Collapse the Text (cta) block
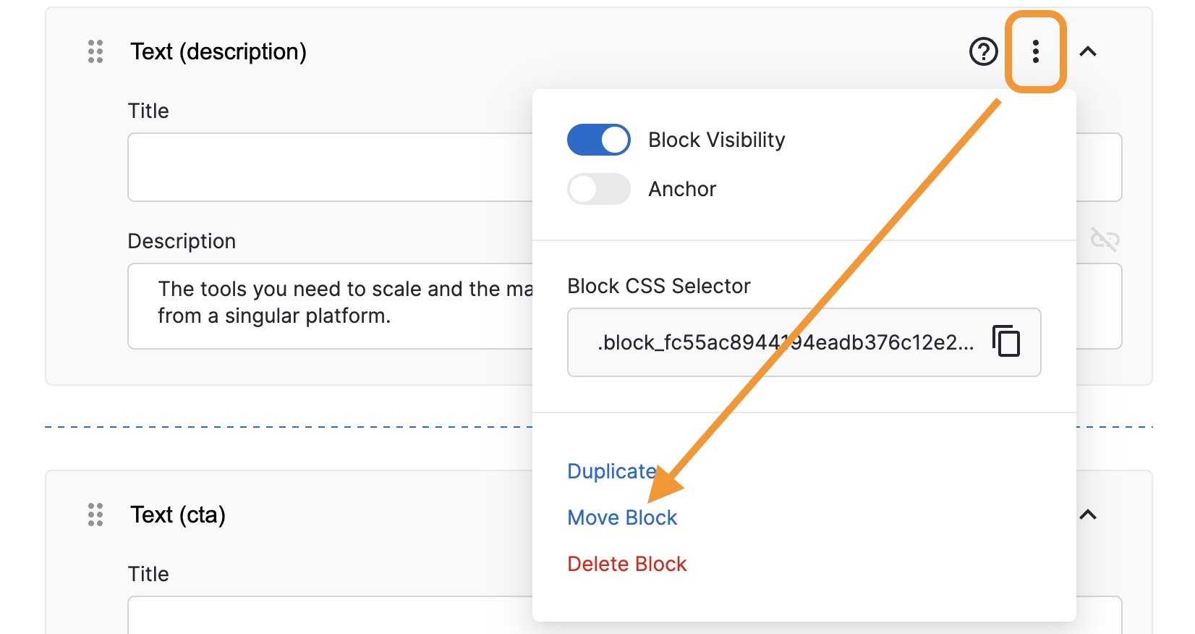Screen dimensions: 1195x634 click(x=1088, y=515)
